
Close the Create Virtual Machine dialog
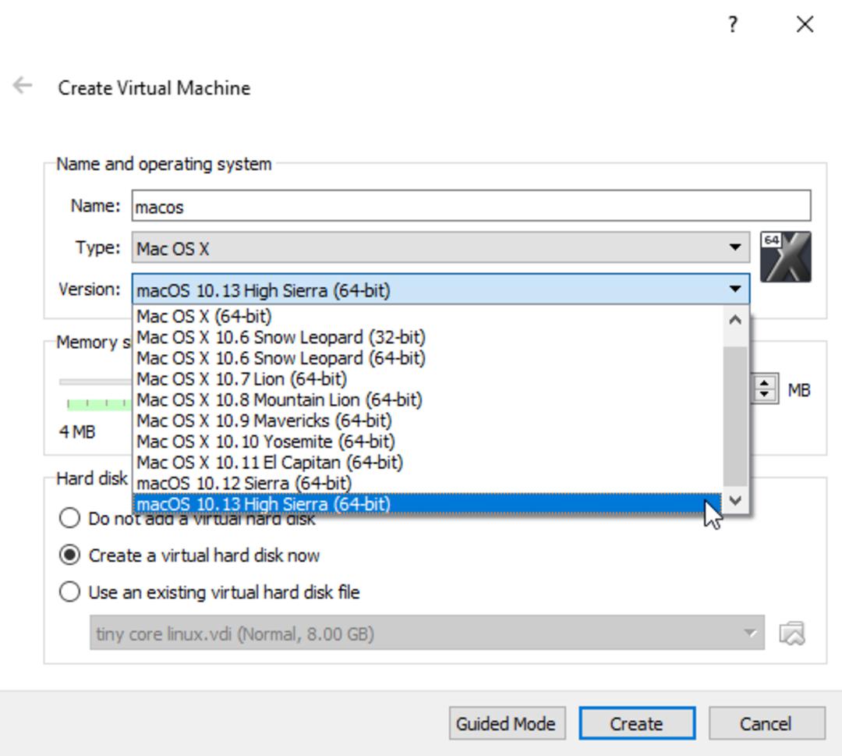pyautogui.click(x=805, y=24)
